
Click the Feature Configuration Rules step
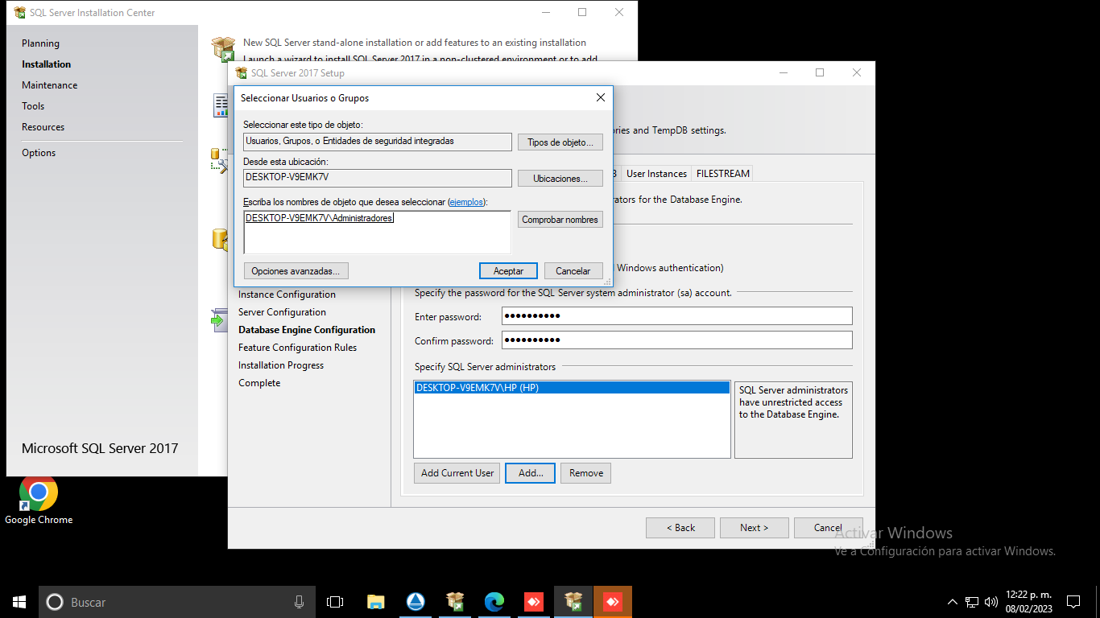click(x=297, y=348)
